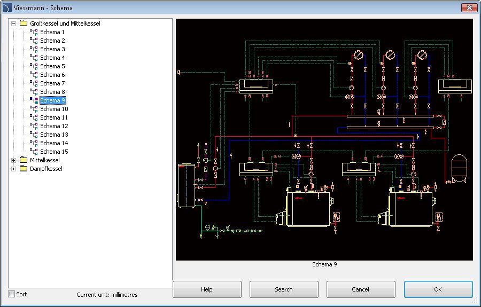Choose Schema 14 in the tree
This screenshot has height=307, width=481.
pyautogui.click(x=54, y=143)
